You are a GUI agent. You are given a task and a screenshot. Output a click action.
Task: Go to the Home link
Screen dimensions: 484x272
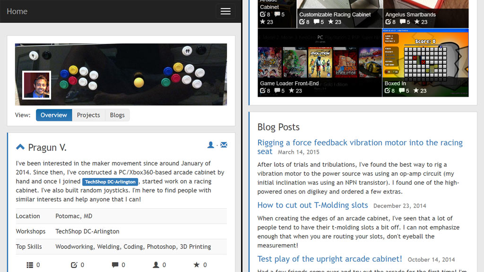(x=17, y=11)
